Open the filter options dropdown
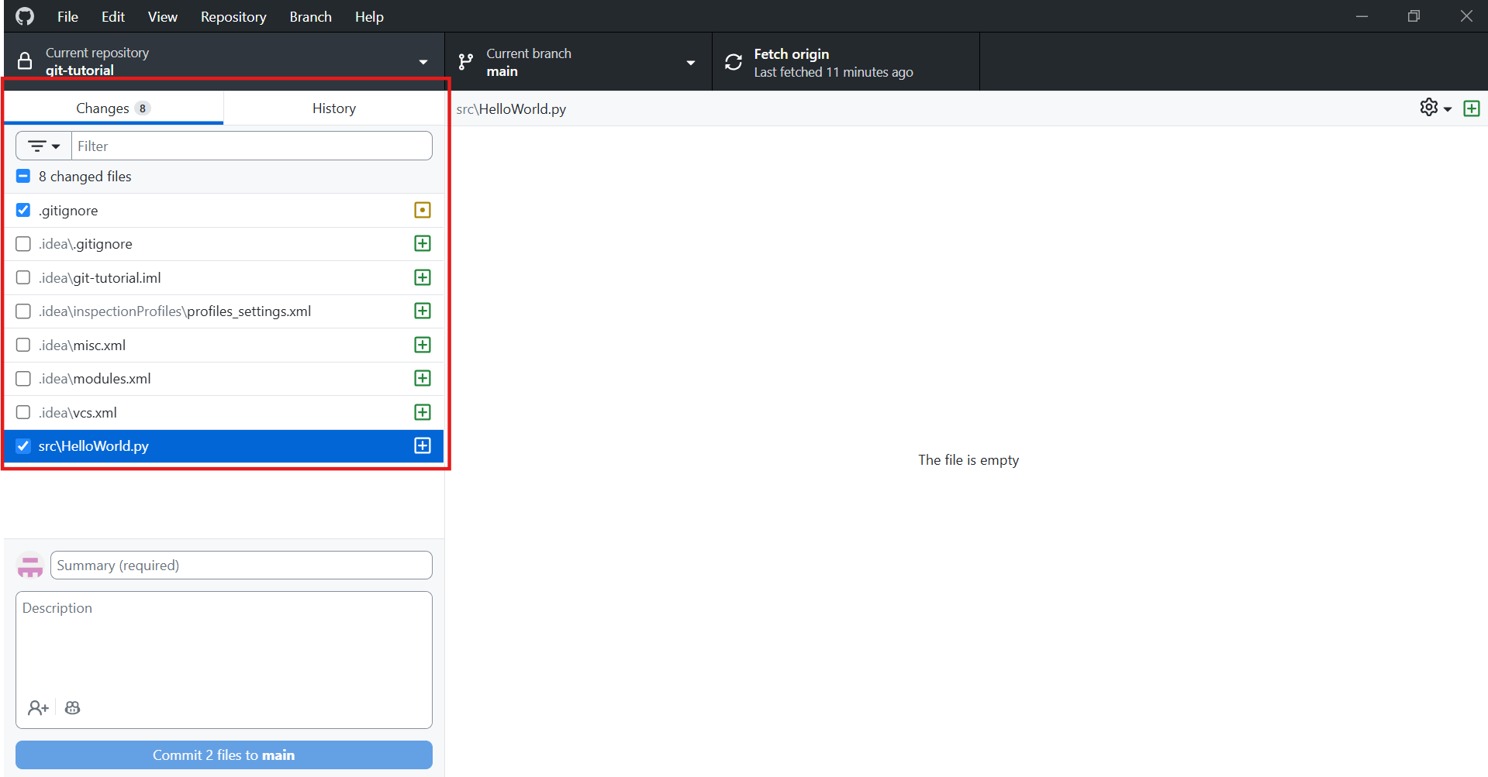The height and width of the screenshot is (777, 1488). (43, 146)
